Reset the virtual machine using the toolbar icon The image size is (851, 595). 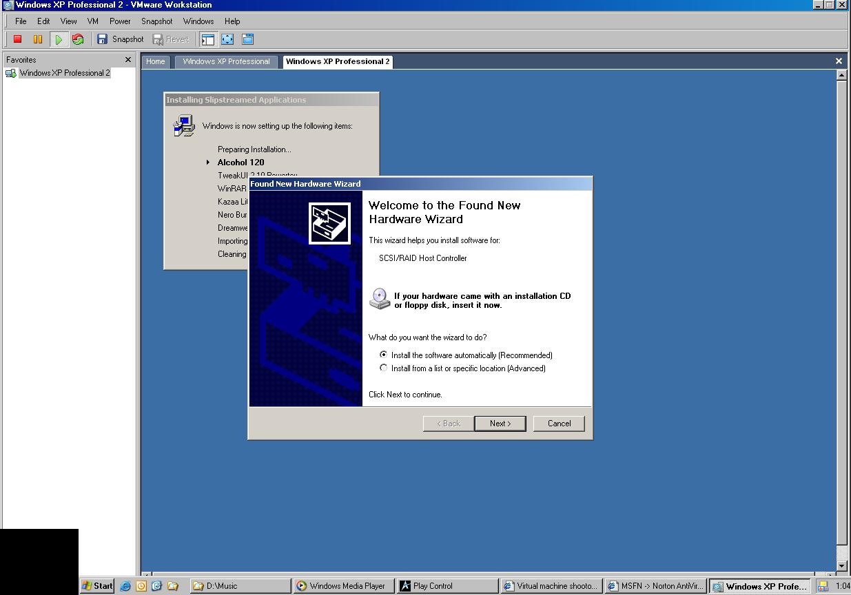click(78, 39)
